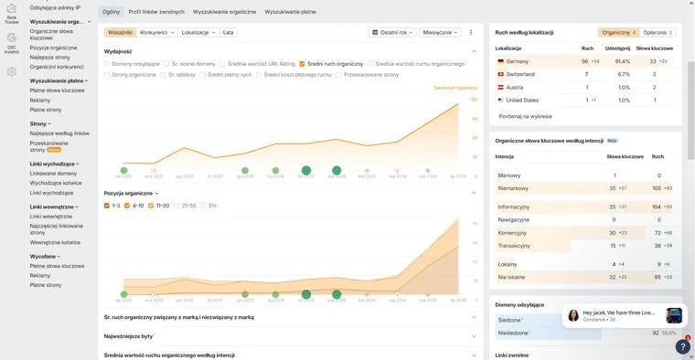Open Organiczni konkurenci in sidebar
Image resolution: width=695 pixels, height=360 pixels.
[57, 67]
